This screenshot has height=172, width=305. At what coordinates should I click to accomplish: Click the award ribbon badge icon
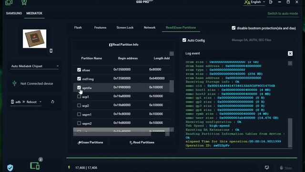coord(24,2)
